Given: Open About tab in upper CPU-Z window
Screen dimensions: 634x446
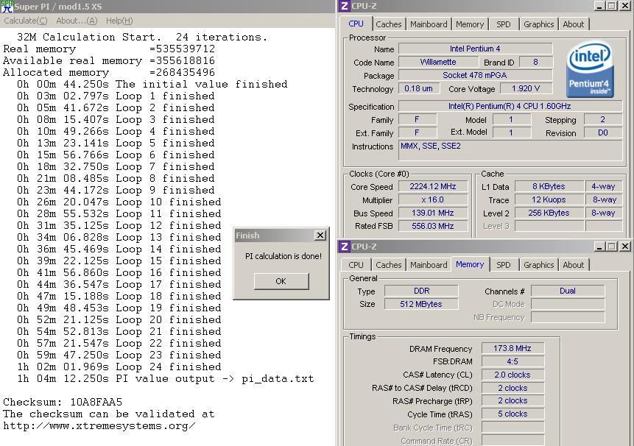Looking at the screenshot, I should pyautogui.click(x=574, y=24).
